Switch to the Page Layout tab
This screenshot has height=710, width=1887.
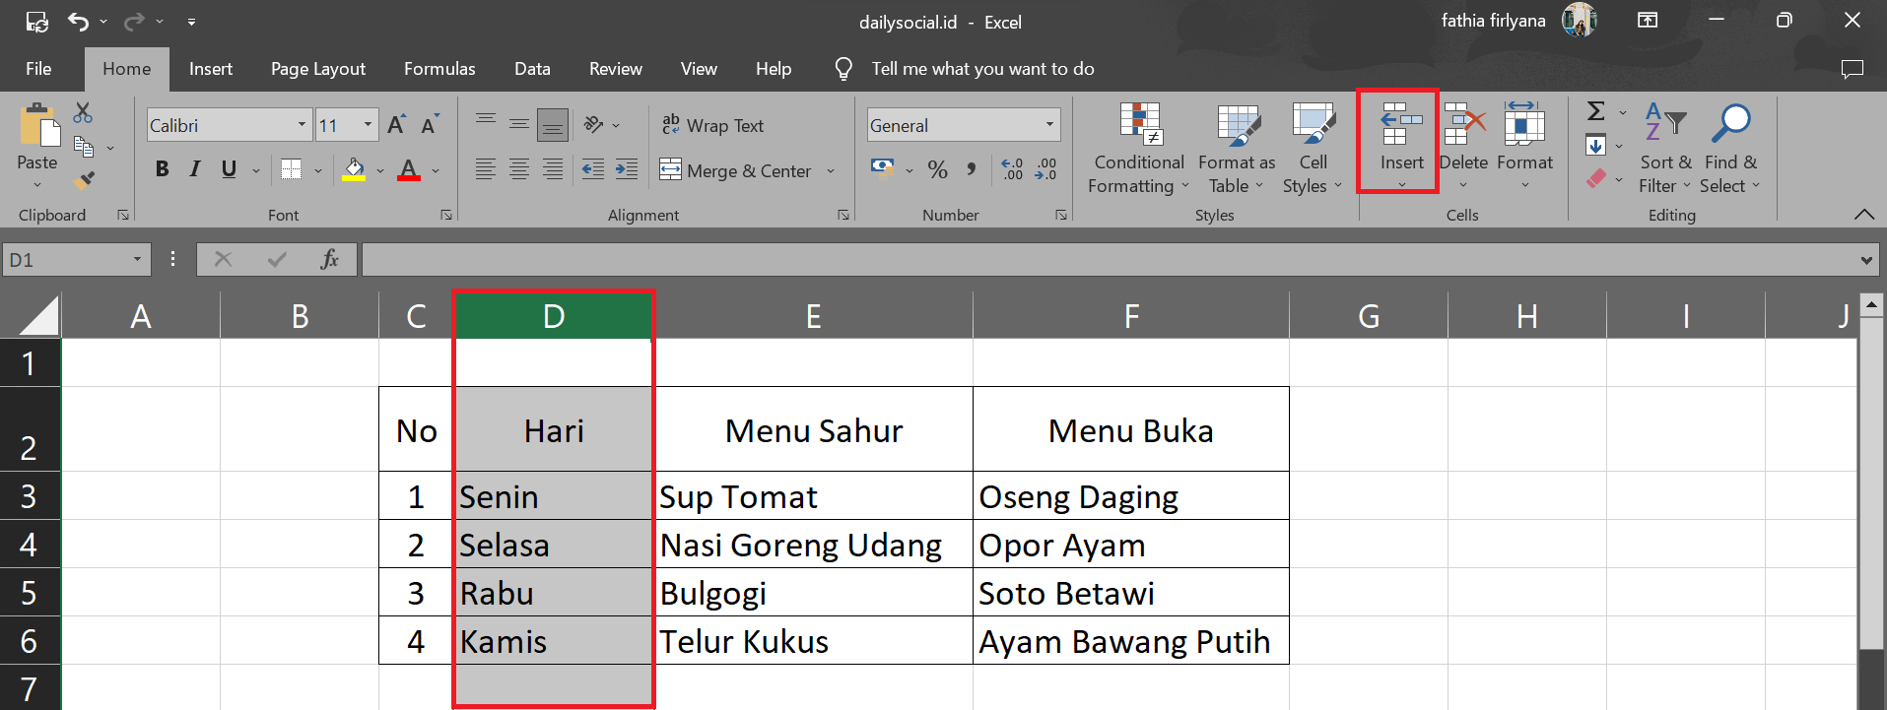coord(318,69)
